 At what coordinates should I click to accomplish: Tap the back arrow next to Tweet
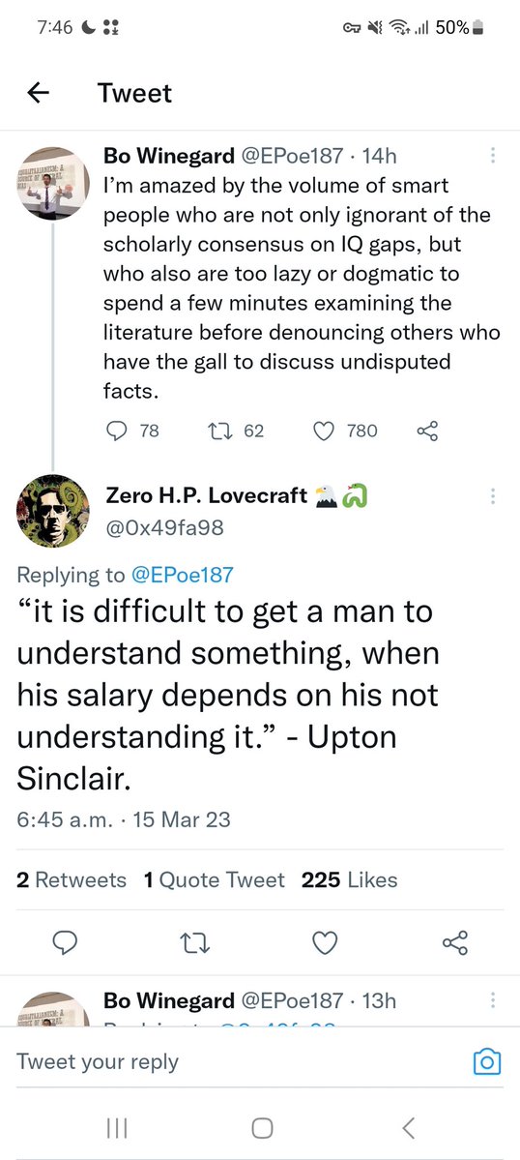point(38,93)
